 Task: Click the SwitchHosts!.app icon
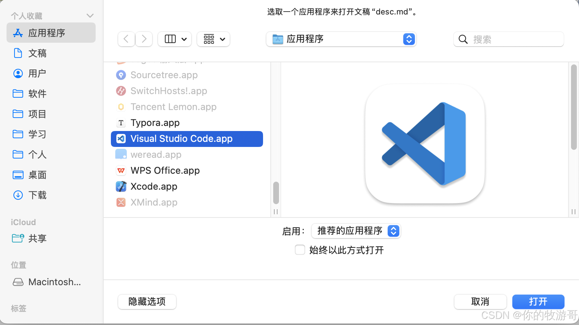[x=121, y=91]
